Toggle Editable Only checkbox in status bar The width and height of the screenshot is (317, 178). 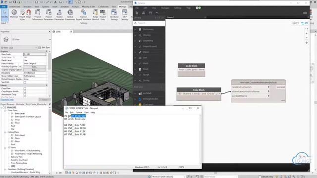pyautogui.click(x=260, y=177)
